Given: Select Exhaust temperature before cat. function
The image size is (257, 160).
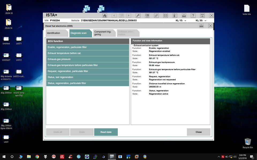Looking at the screenshot, I should (x=88, y=53).
